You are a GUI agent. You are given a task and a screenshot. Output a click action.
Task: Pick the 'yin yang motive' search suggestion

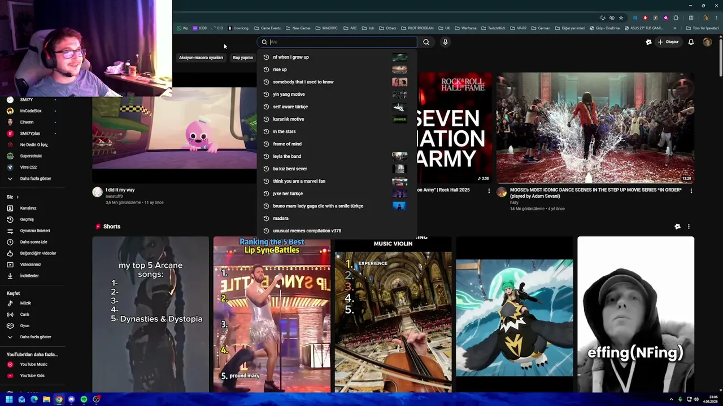pos(337,94)
